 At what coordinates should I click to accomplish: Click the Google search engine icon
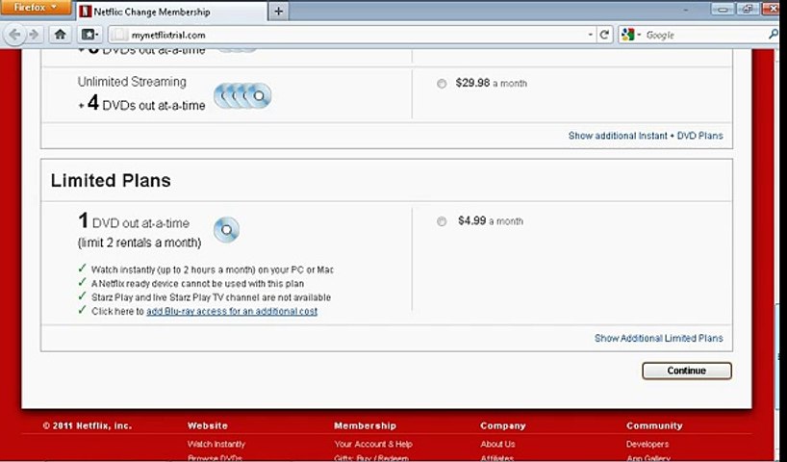click(x=627, y=35)
